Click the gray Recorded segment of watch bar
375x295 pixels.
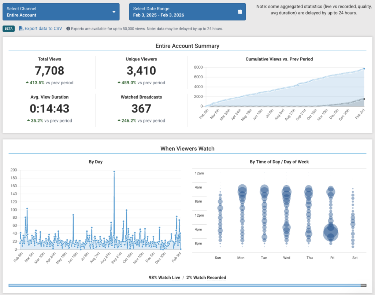pos(363,285)
